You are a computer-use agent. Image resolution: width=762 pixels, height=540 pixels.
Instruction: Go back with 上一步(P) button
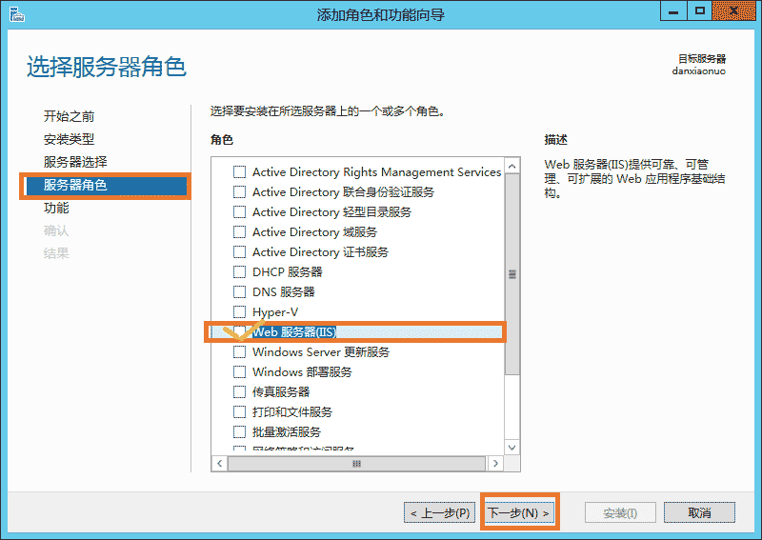coord(440,512)
